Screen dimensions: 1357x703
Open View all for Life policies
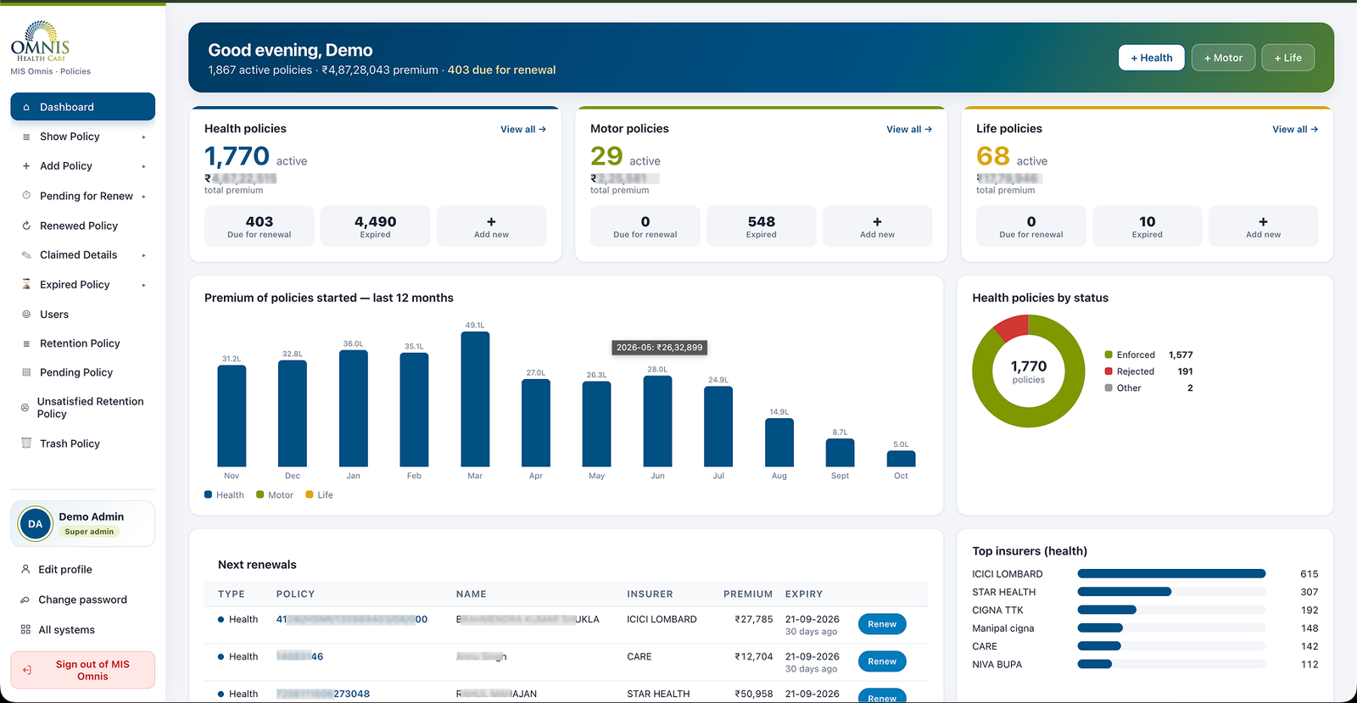[x=1295, y=130]
